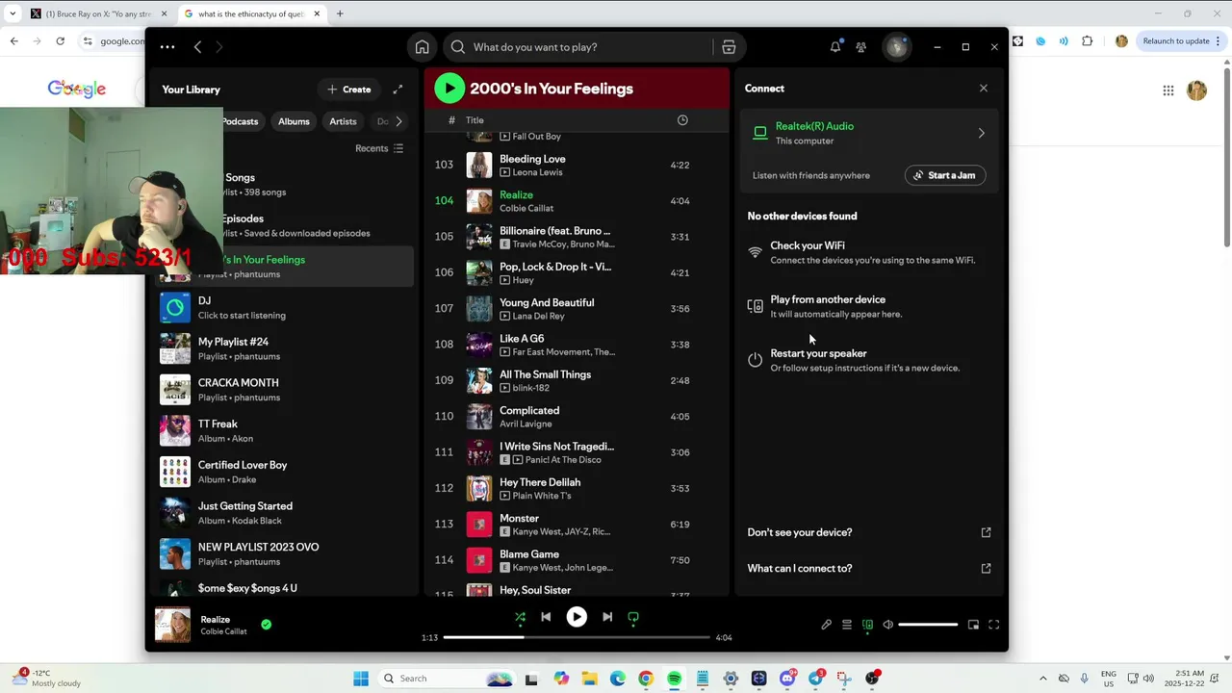
Task: Open the TT Freak album by Akon
Action: point(285,430)
